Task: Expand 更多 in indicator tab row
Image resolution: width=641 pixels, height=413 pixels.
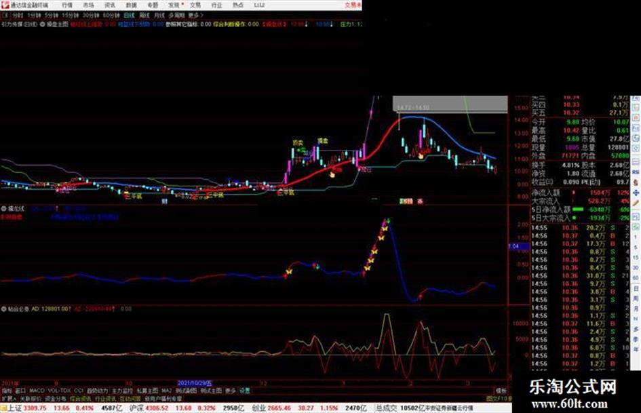Action: [x=231, y=391]
